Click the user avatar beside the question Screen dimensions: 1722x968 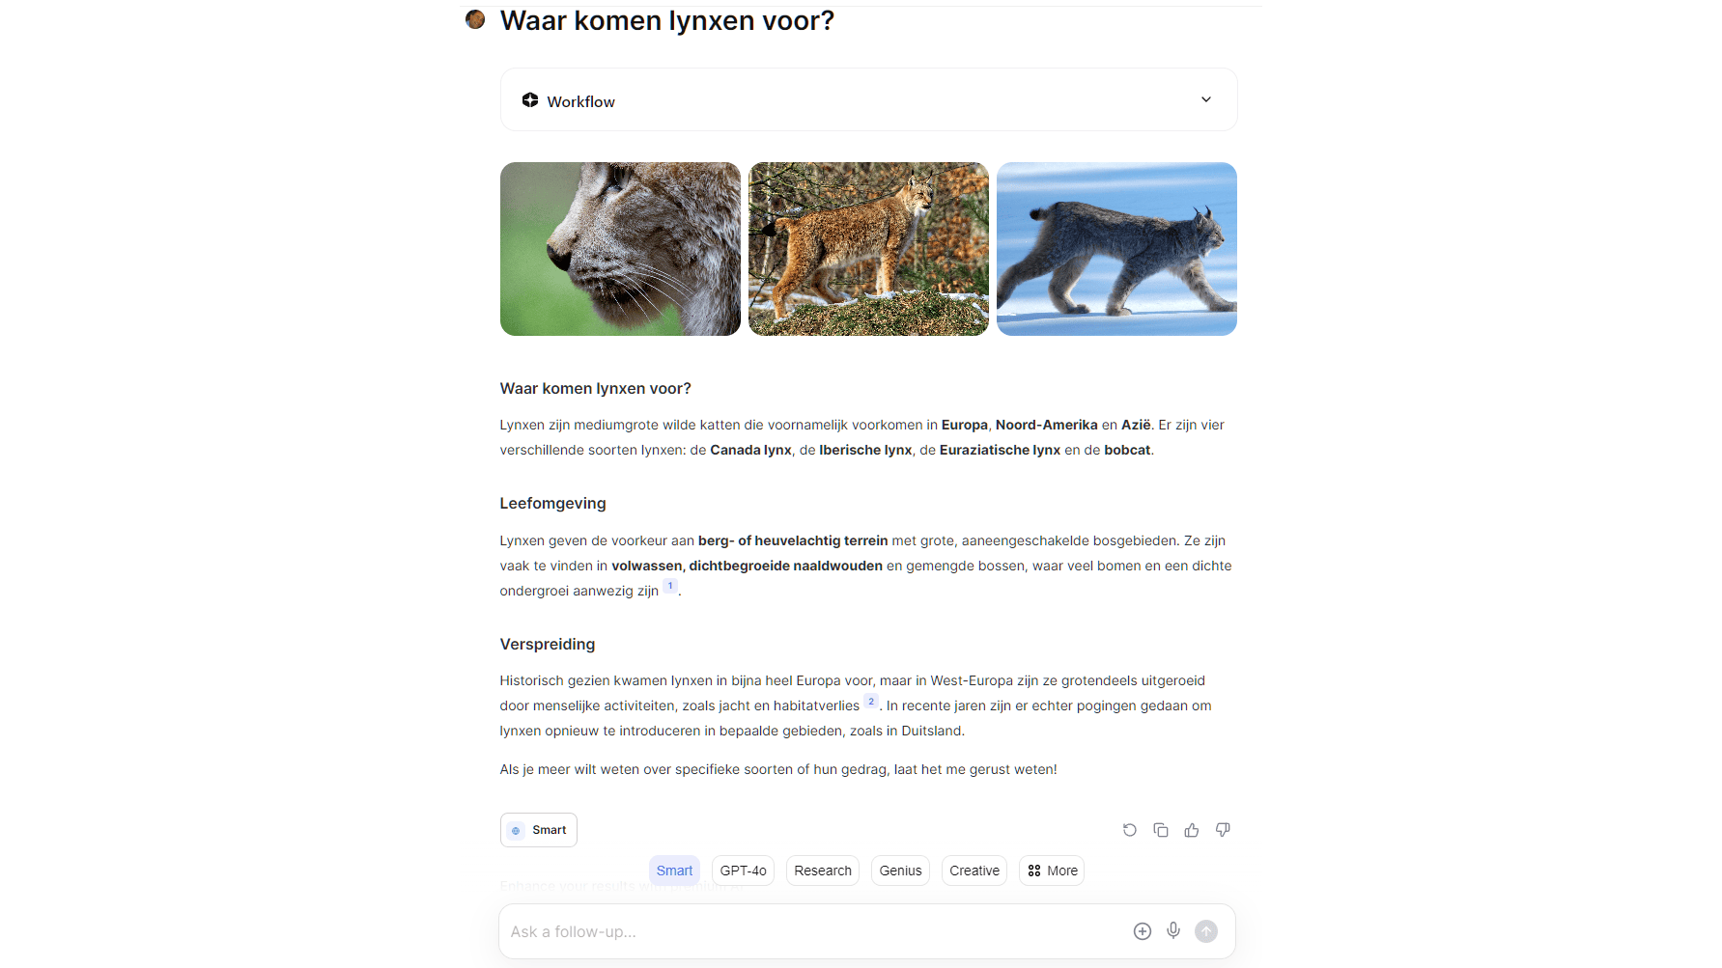[475, 19]
